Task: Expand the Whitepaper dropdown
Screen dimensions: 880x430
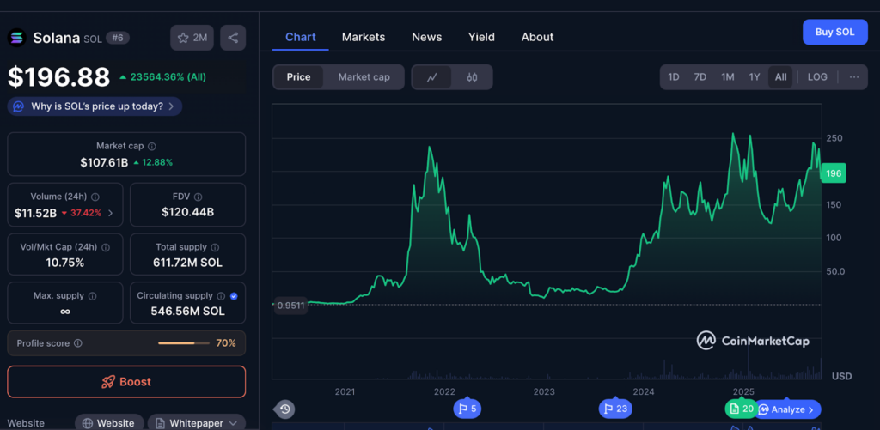Action: coord(196,423)
